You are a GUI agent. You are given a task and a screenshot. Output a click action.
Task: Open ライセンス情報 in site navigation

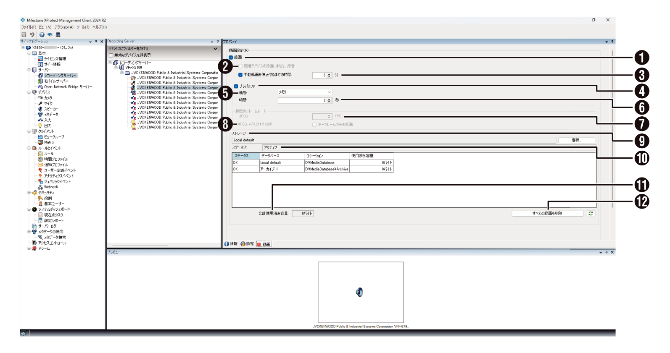point(55,59)
